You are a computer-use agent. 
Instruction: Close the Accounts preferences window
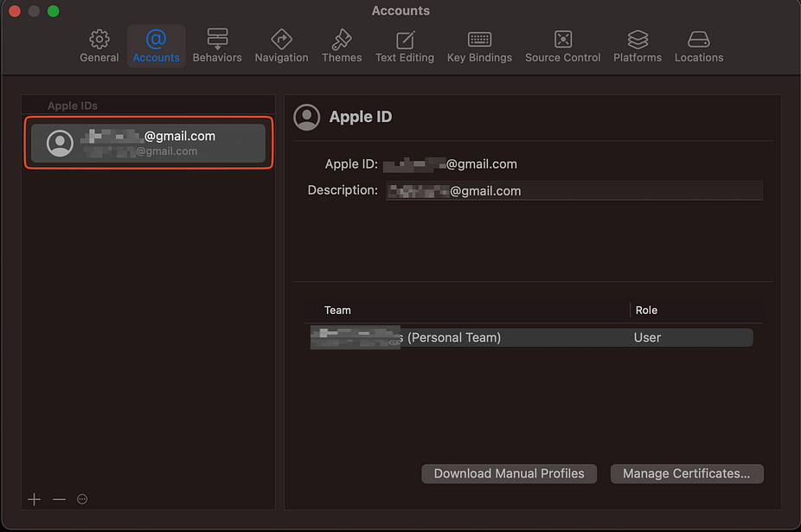[15, 11]
